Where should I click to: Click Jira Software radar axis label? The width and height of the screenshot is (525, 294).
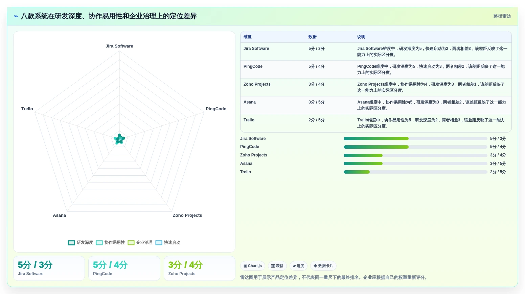(x=119, y=46)
